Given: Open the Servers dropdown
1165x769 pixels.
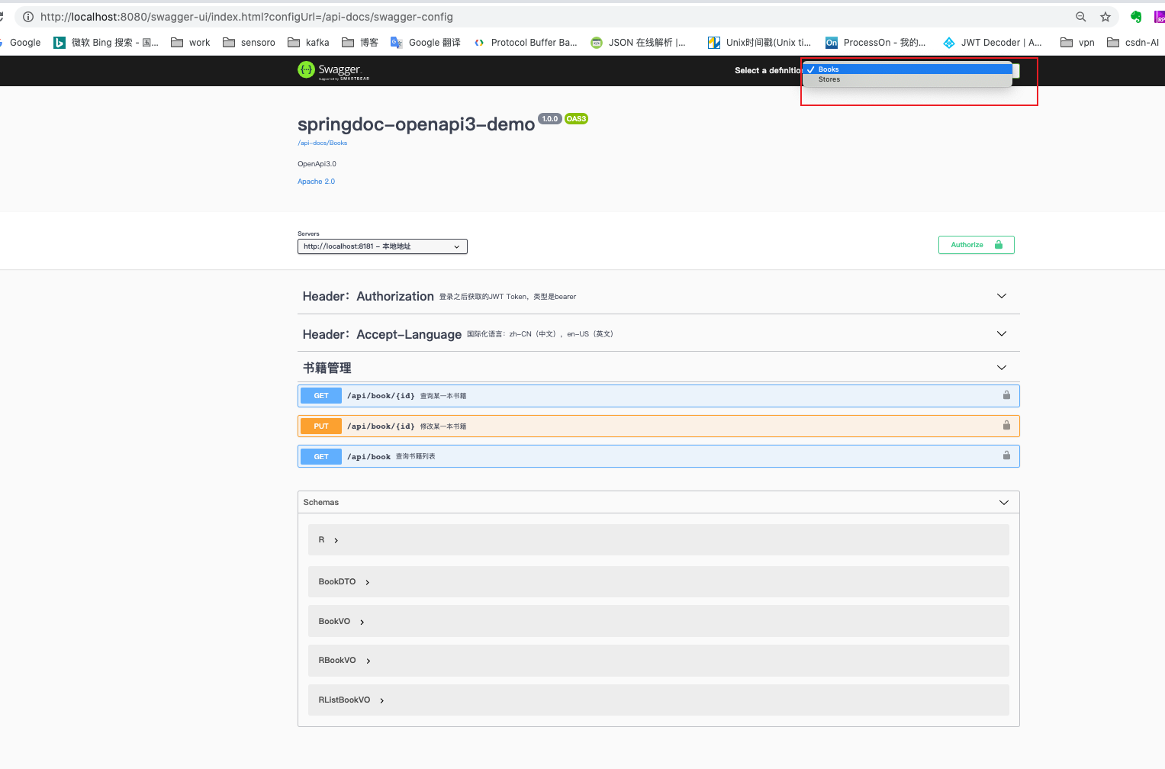Looking at the screenshot, I should pos(382,246).
